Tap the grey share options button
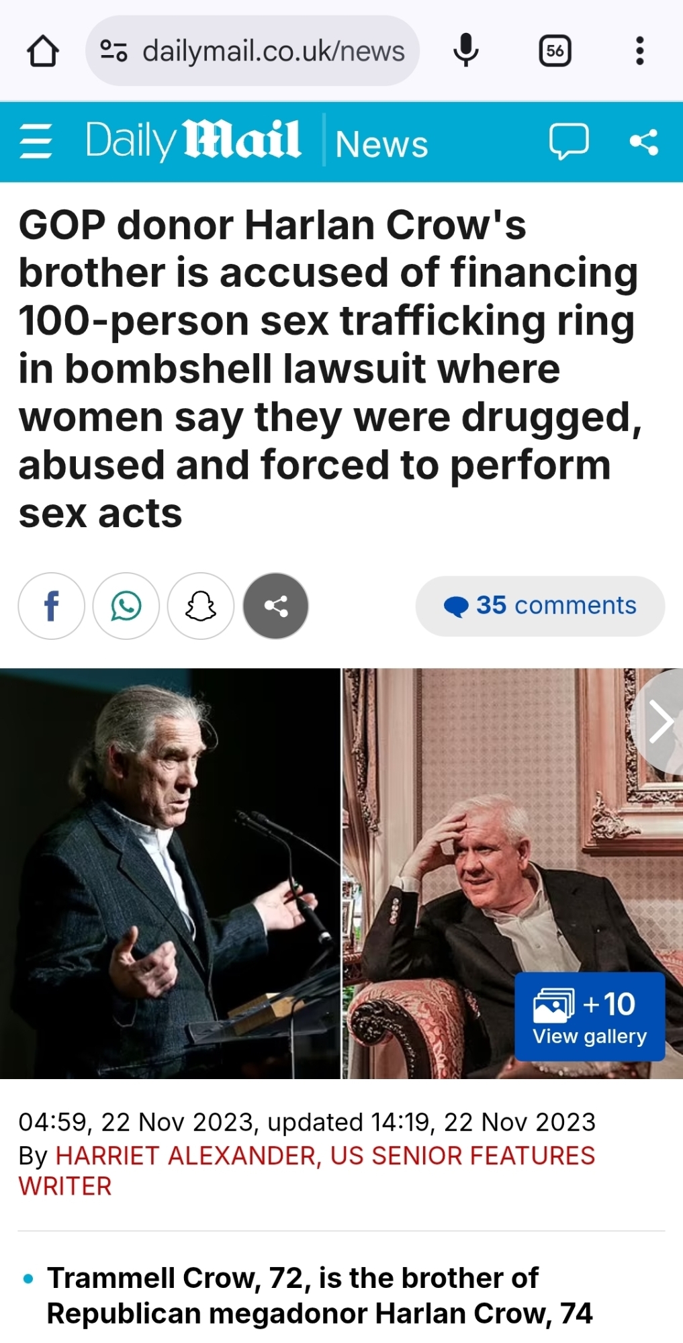683x1343 pixels. click(275, 606)
